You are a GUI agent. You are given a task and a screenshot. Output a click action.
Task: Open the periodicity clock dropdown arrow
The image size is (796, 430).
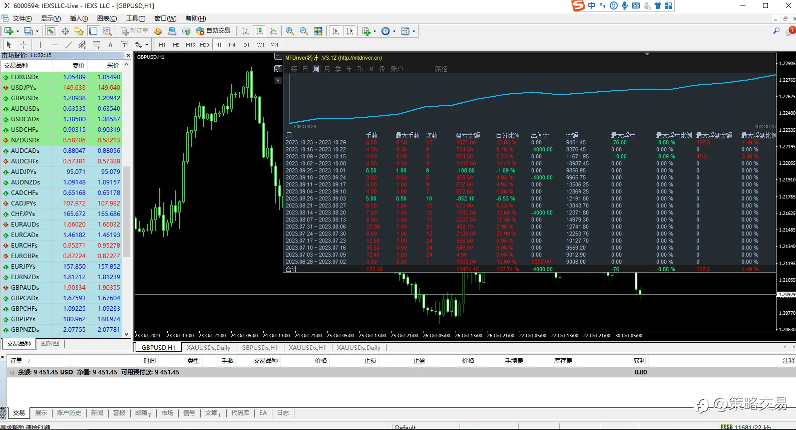pyautogui.click(x=394, y=31)
